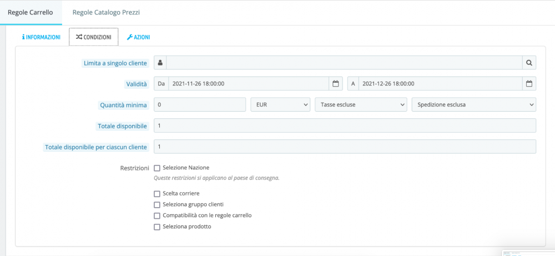Click the Totale disponibile input field
This screenshot has width=555, height=256.
coord(345,126)
